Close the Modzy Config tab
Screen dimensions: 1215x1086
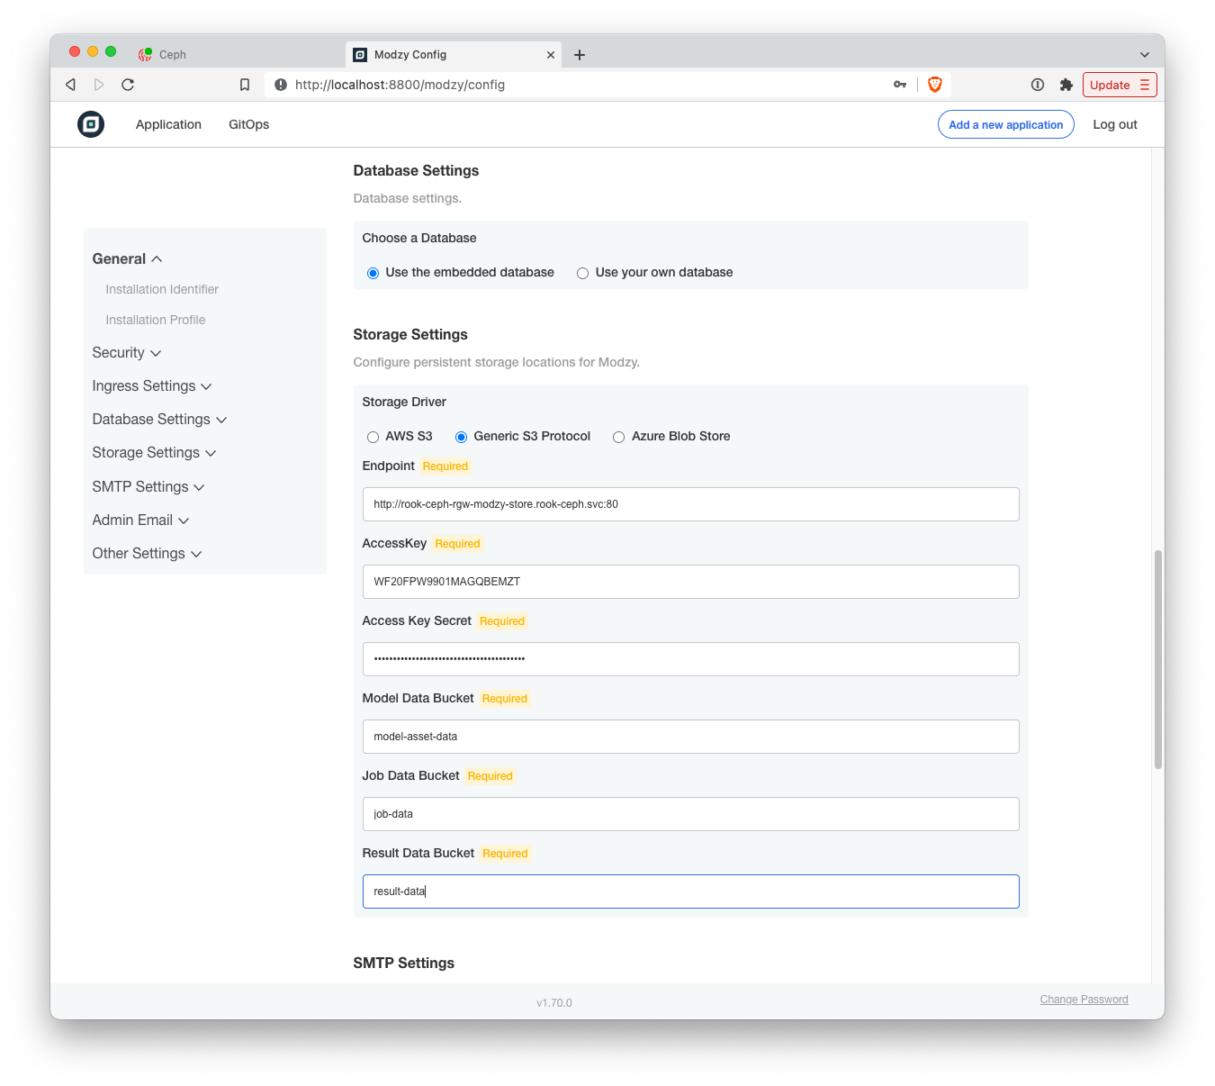(x=551, y=55)
